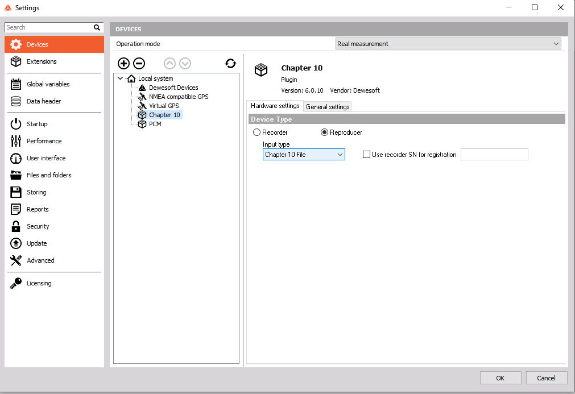Viewport: 575px width, 394px height.
Task: Select NMEA compatible GPS label
Action: pos(179,97)
